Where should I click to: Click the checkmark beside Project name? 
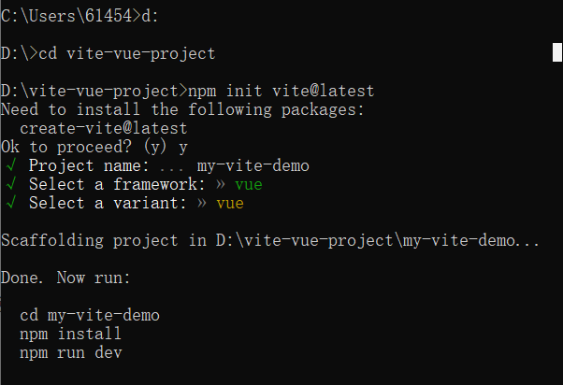10,165
